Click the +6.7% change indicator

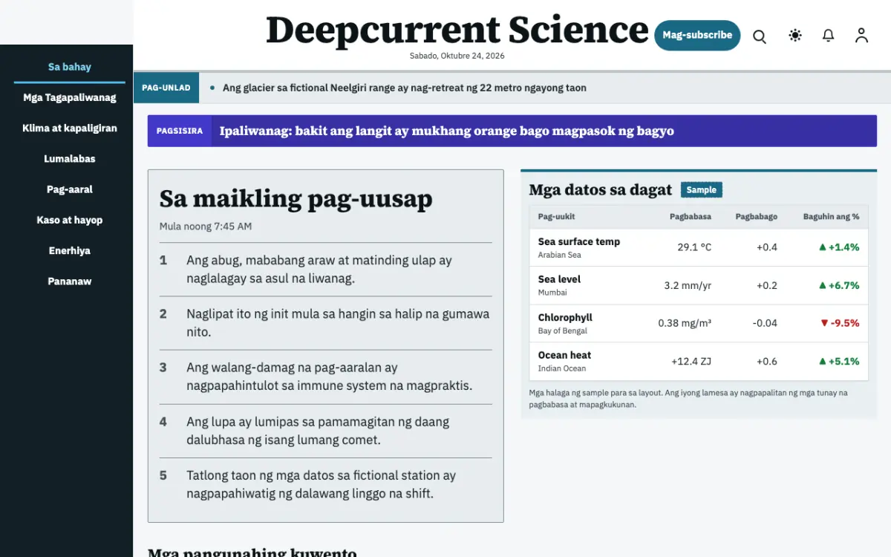(839, 285)
